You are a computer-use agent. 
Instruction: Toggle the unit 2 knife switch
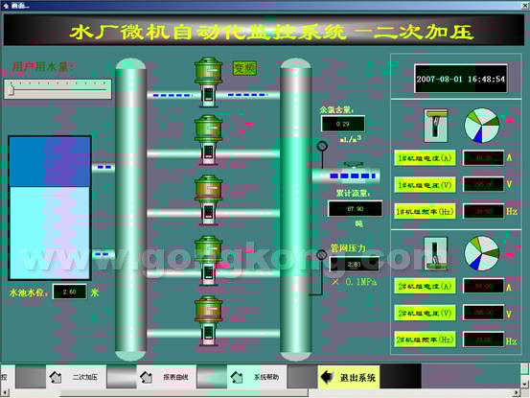(x=436, y=253)
